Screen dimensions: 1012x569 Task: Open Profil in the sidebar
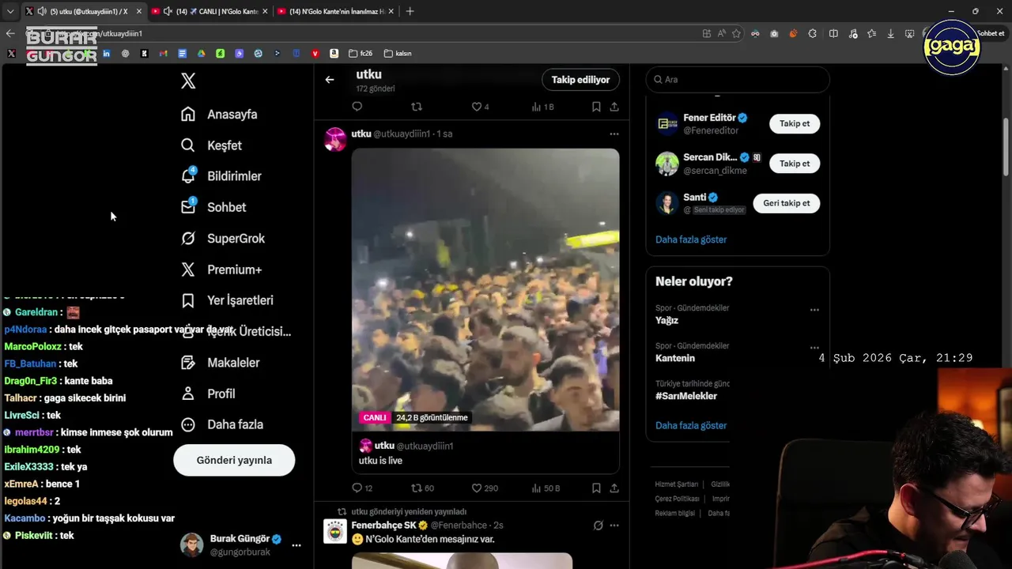pos(207,394)
